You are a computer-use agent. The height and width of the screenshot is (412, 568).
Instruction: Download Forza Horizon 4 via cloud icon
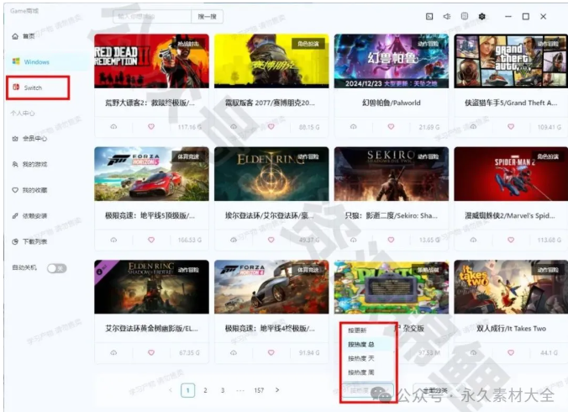pos(234,352)
